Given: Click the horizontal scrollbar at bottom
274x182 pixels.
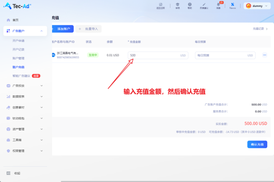Looking at the screenshot, I should tap(167, 181).
